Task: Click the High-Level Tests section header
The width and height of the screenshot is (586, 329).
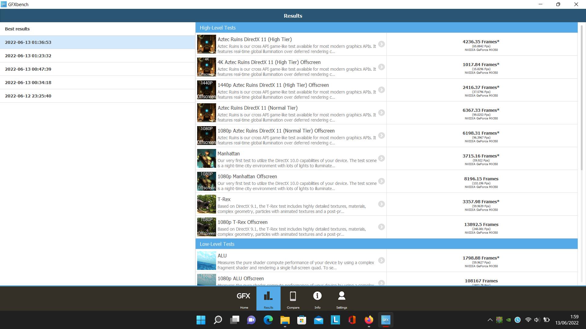Action: (387, 28)
